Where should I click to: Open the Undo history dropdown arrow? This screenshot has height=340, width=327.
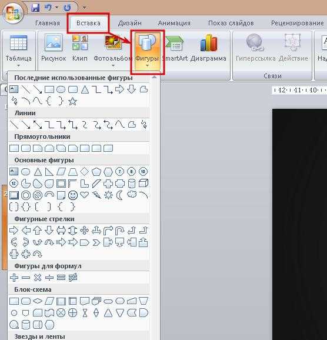(57, 8)
